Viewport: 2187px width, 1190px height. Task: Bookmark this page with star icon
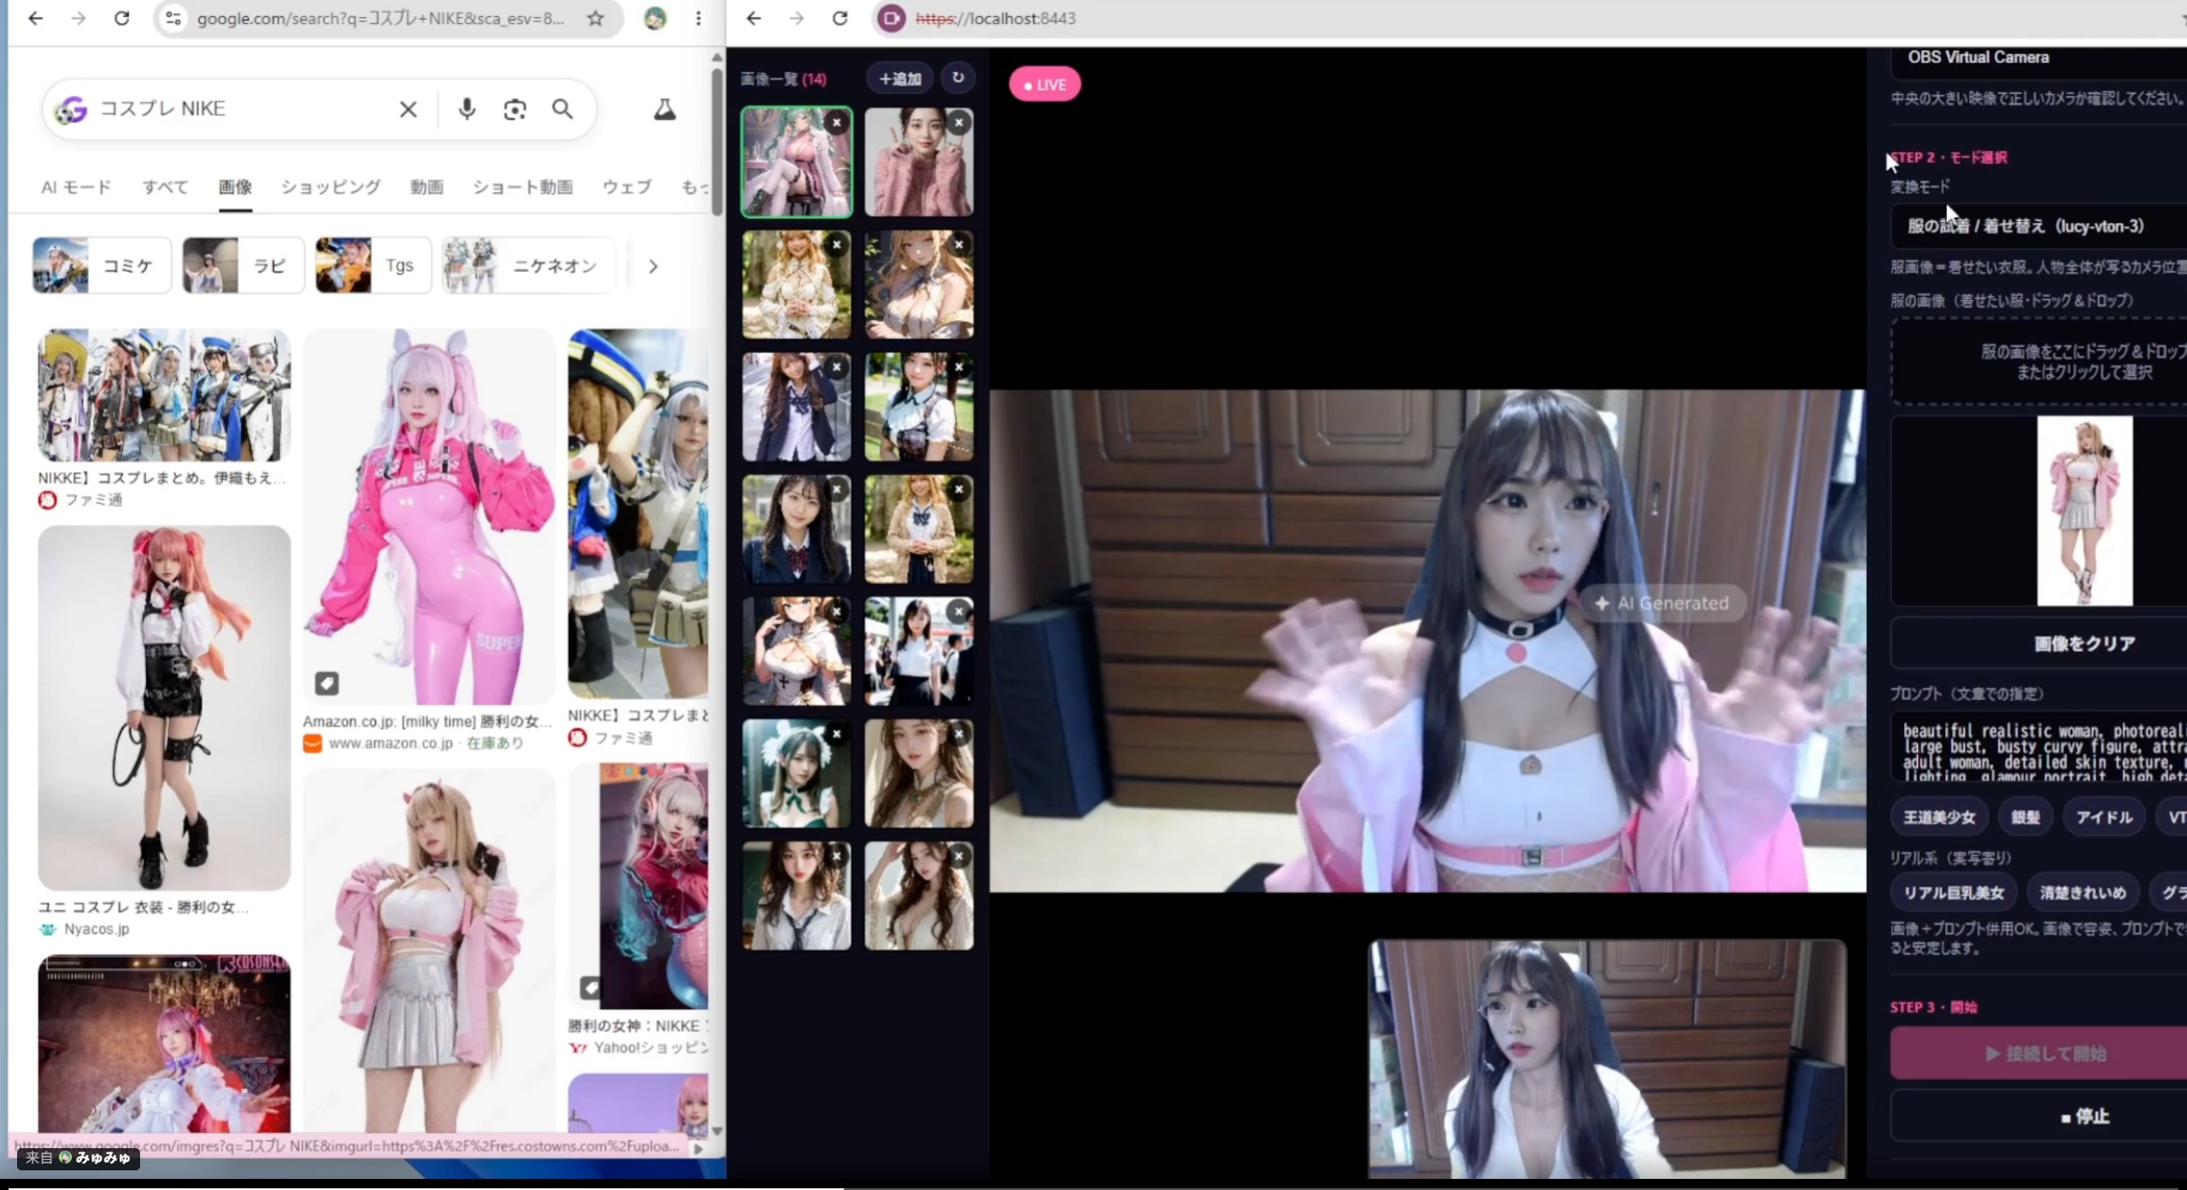595,18
